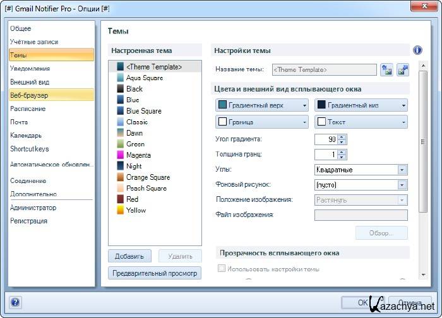Image resolution: width=442 pixels, height=318 pixels.
Task: Select the Magenta theme in list
Action: [x=138, y=155]
